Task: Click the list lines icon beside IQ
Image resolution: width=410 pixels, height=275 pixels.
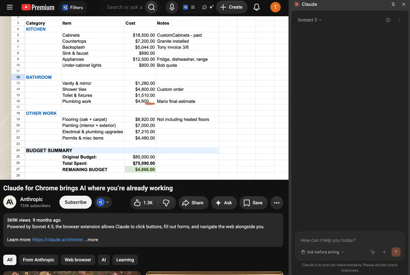Action: coord(193,7)
